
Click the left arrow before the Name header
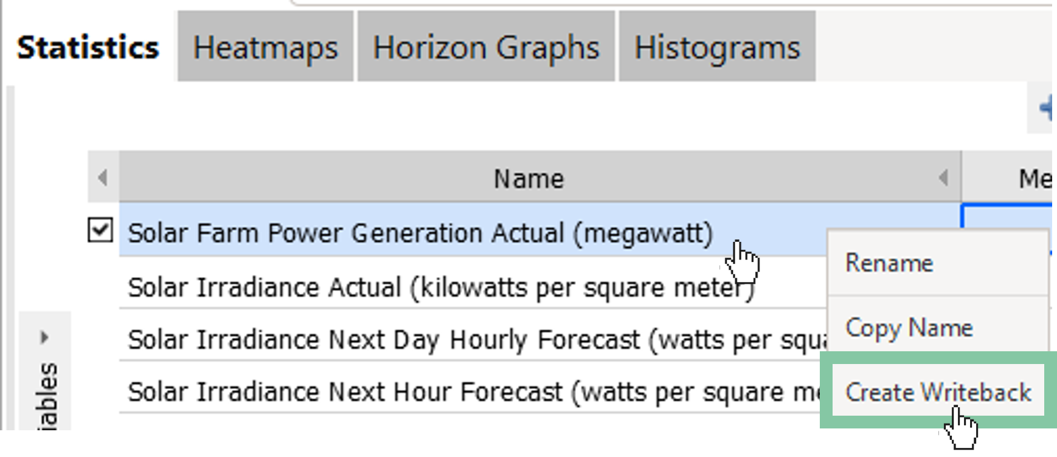click(103, 177)
